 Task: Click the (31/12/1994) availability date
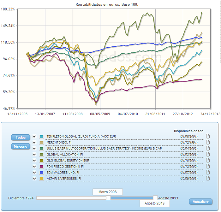[x=188, y=142]
